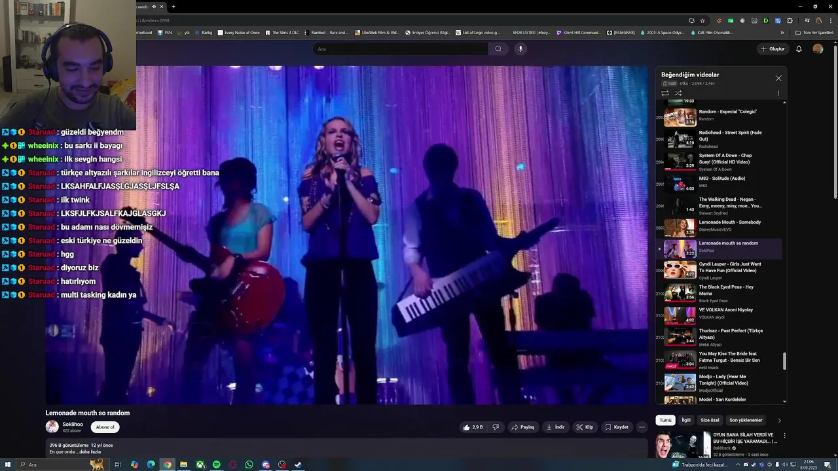Play Radiohead - Street Spirit from playlist
The image size is (838, 471).
pos(720,139)
